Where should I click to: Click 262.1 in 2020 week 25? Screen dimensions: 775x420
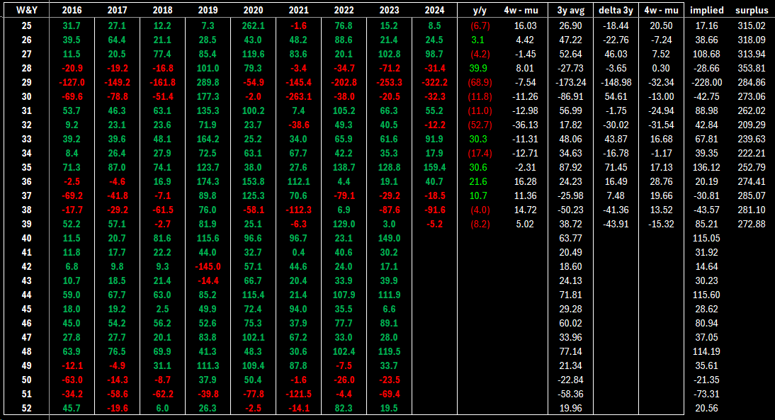(x=253, y=25)
